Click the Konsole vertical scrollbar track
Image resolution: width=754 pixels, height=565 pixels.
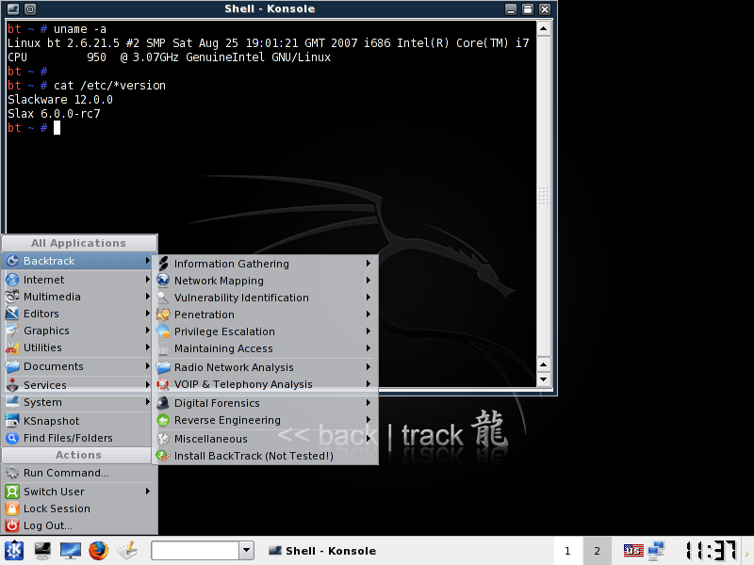pyautogui.click(x=543, y=282)
